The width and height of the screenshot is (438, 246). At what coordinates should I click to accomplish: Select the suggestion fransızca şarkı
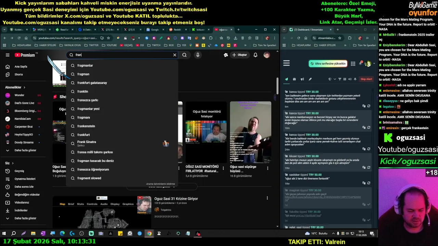coord(122,100)
